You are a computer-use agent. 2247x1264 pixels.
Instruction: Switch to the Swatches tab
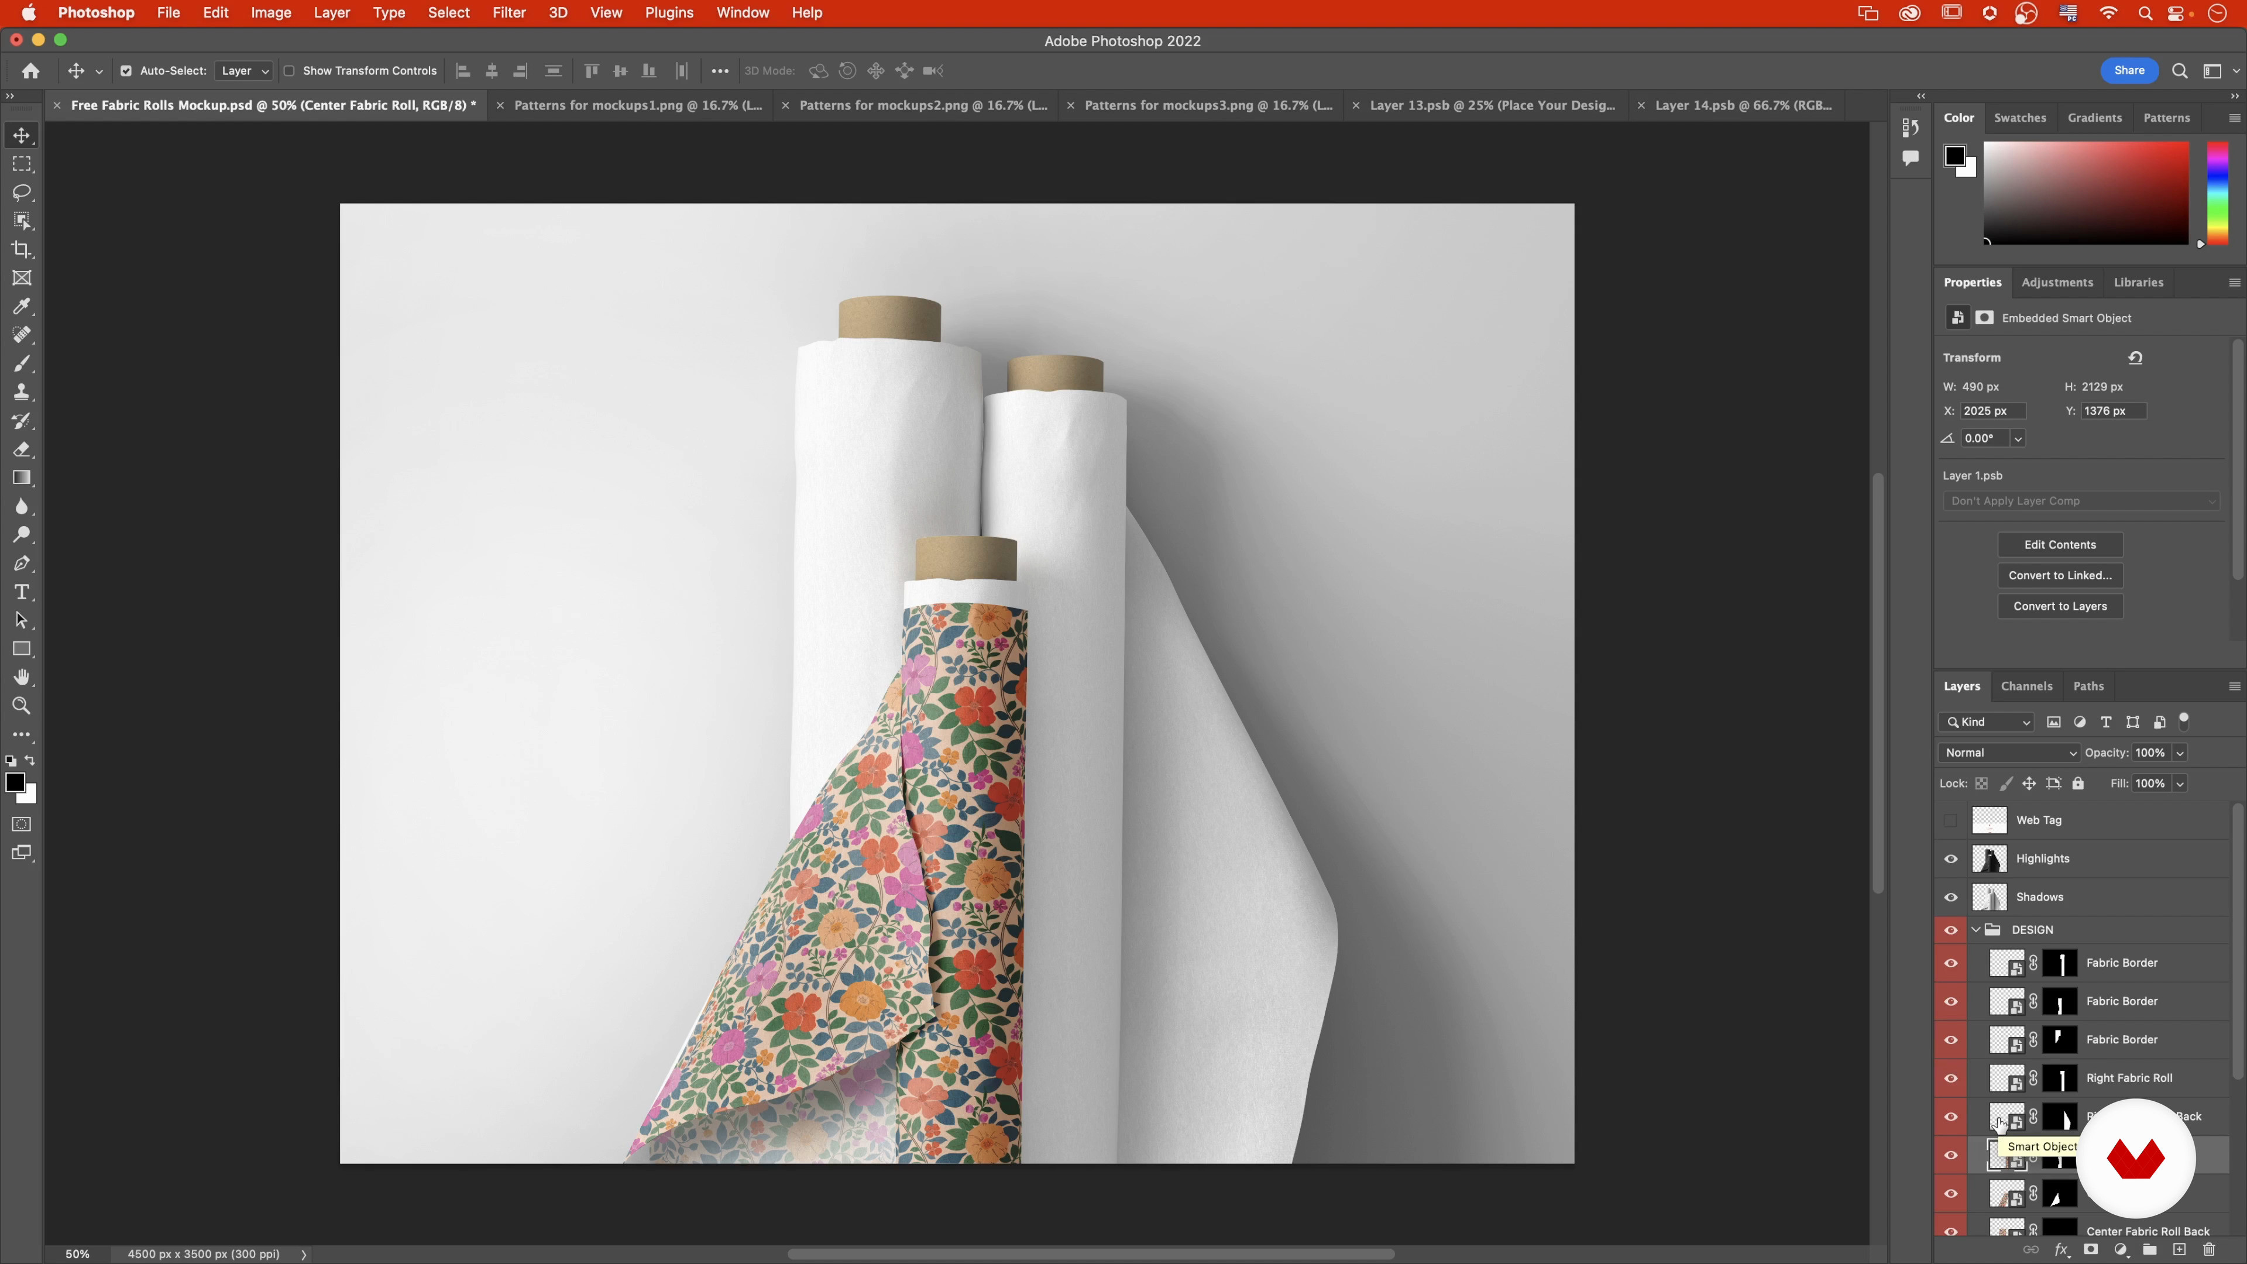point(2020,118)
